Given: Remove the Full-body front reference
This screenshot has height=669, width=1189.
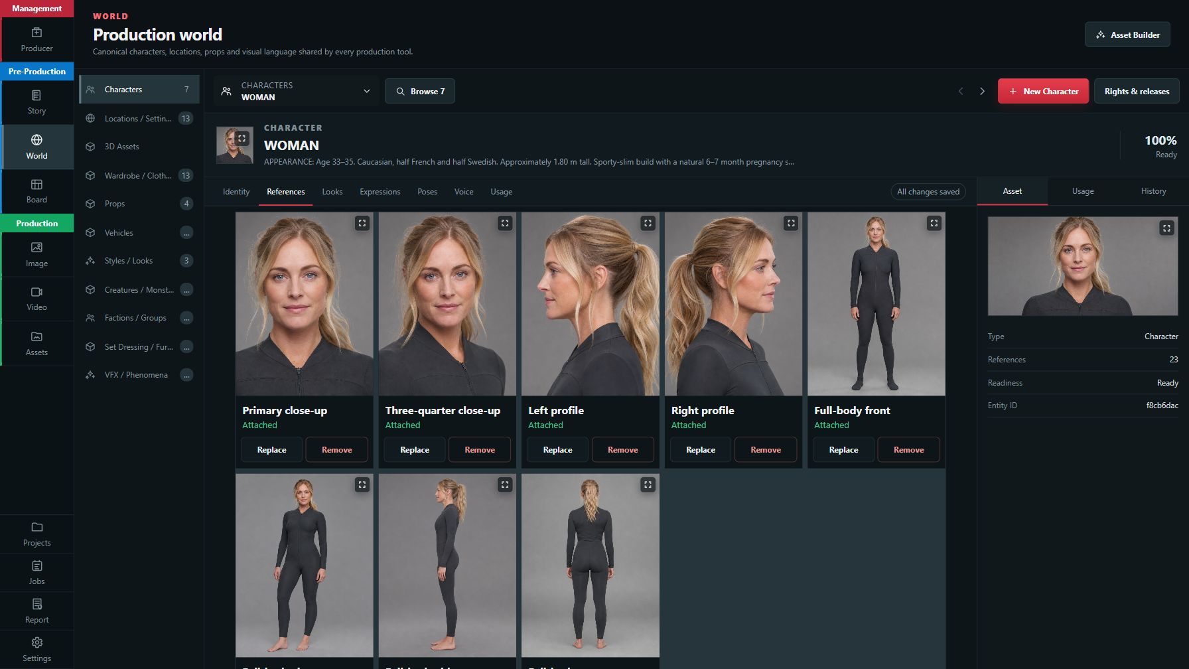Looking at the screenshot, I should (909, 449).
